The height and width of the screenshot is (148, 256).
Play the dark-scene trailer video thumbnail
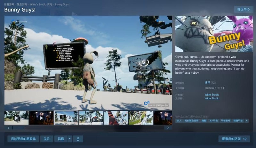coord(41,118)
